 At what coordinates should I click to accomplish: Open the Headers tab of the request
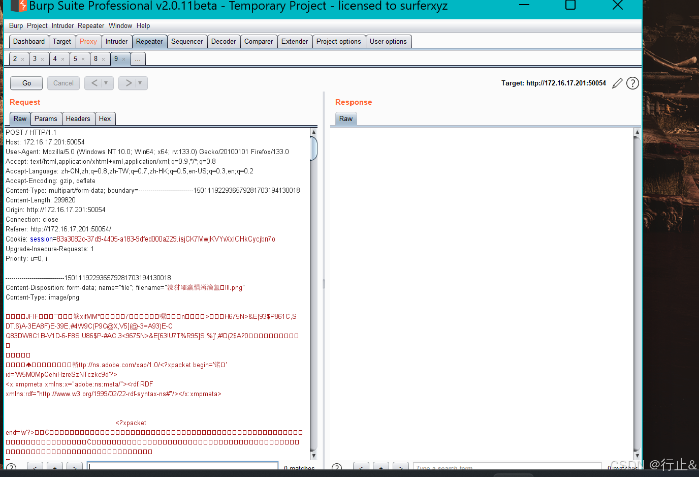[x=78, y=118]
